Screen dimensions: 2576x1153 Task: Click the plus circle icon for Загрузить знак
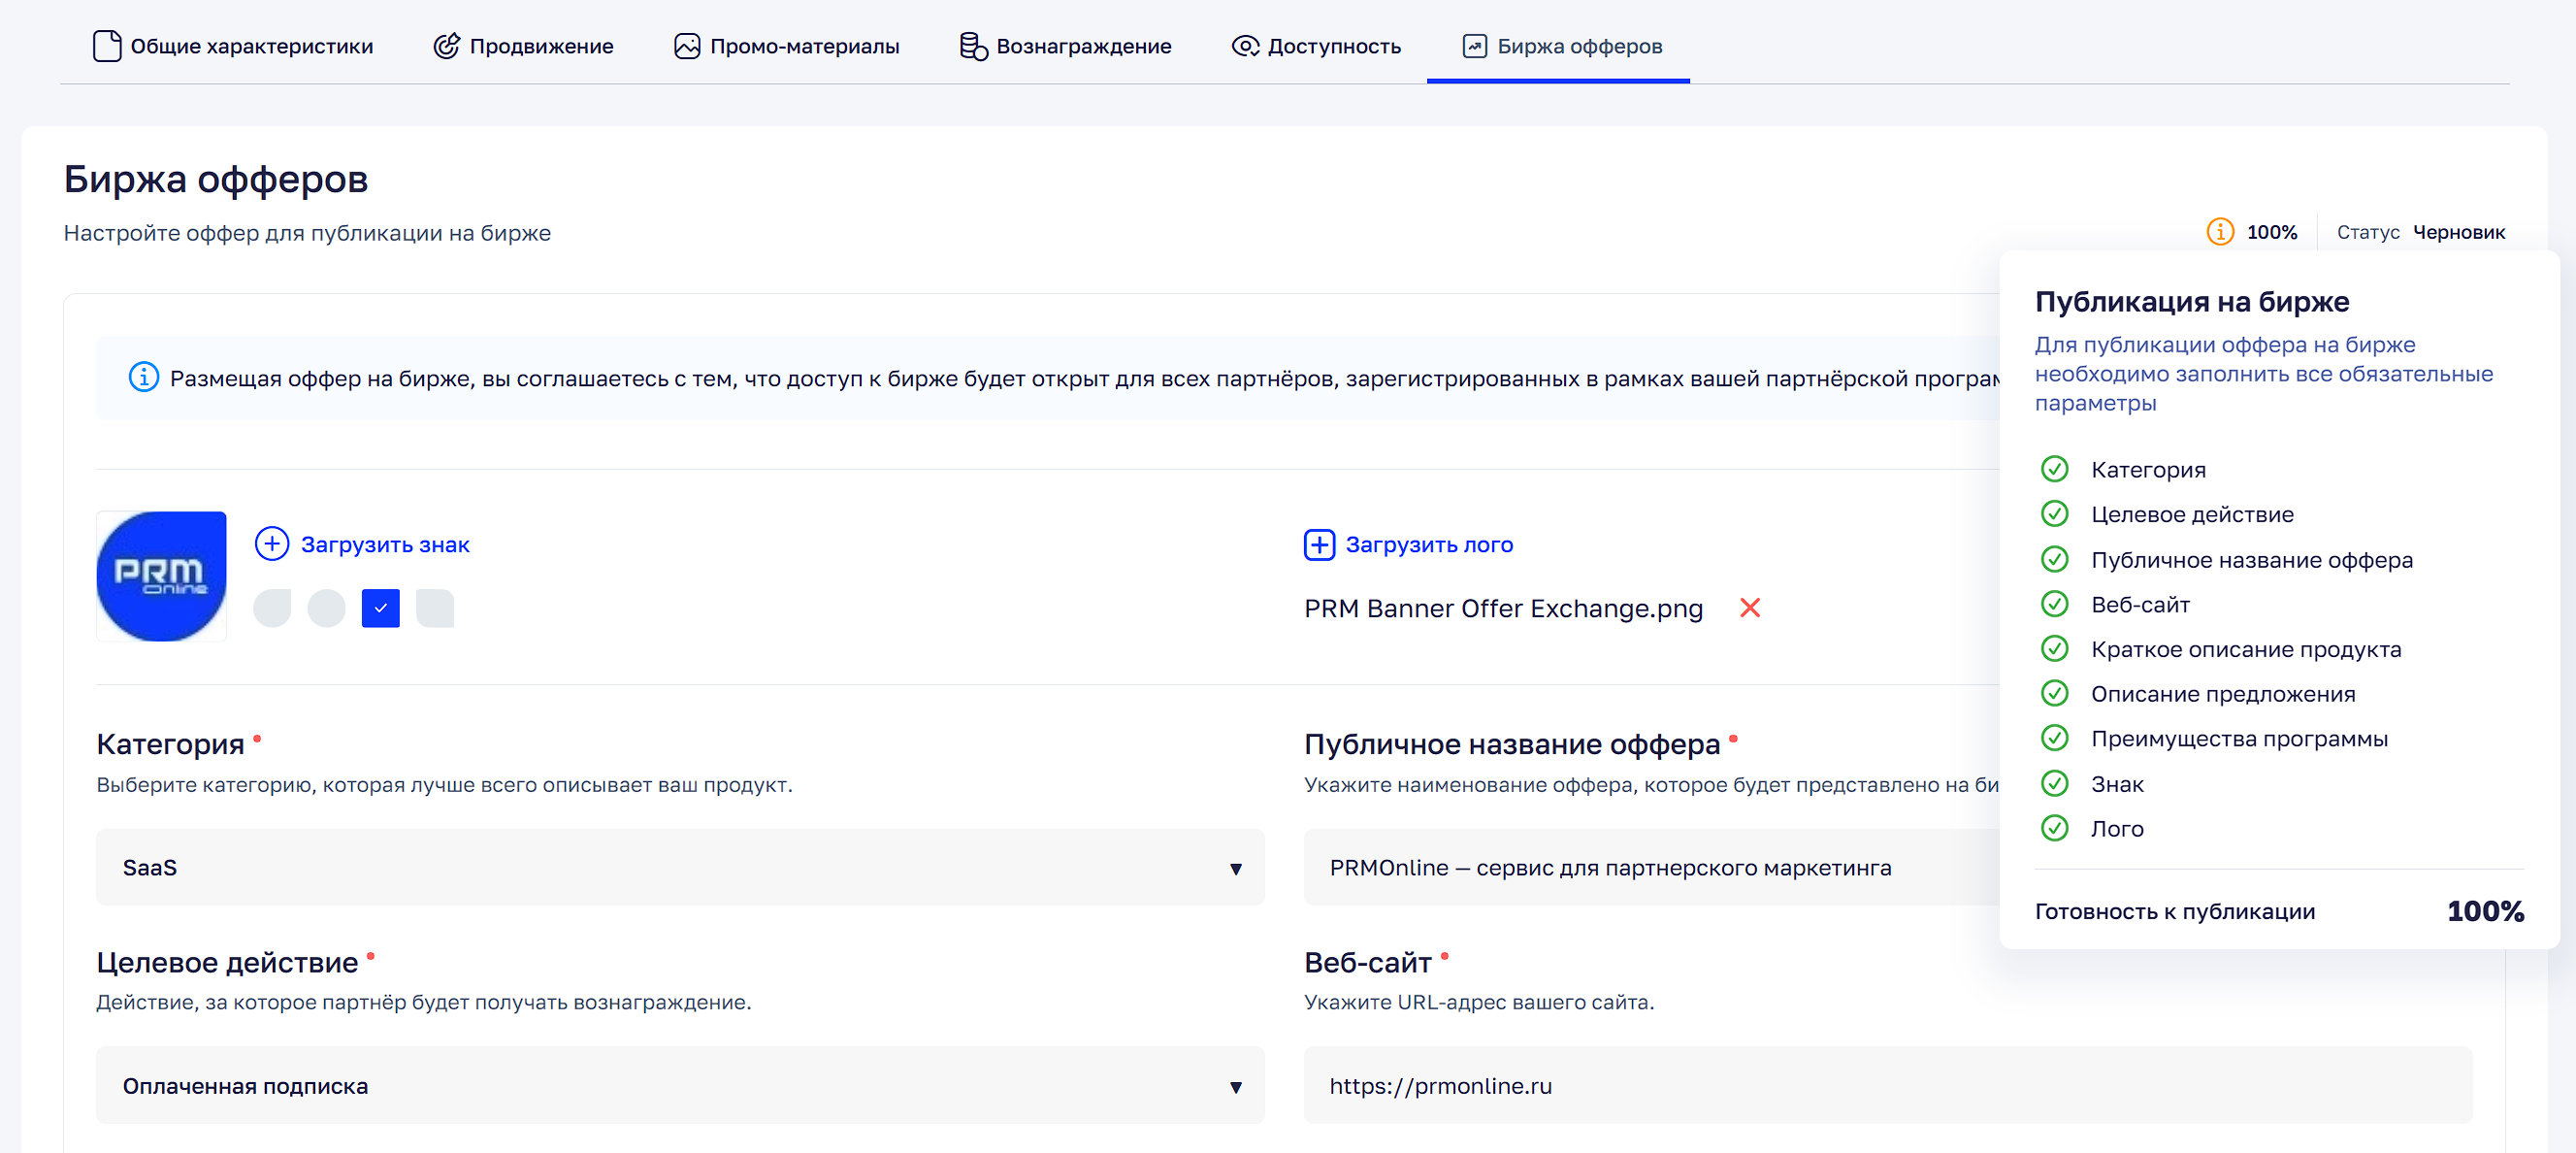pos(272,544)
